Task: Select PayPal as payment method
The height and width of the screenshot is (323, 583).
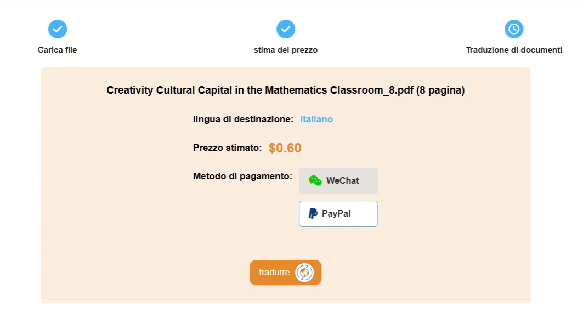Action: [x=338, y=214]
